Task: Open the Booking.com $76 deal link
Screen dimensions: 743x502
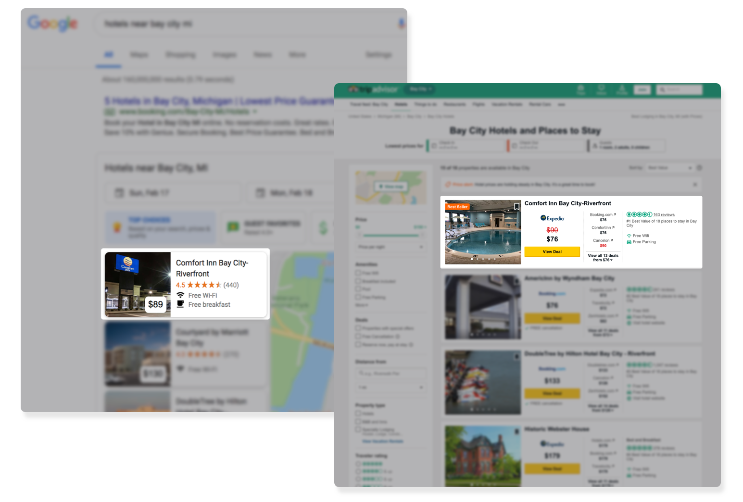Action: click(603, 217)
